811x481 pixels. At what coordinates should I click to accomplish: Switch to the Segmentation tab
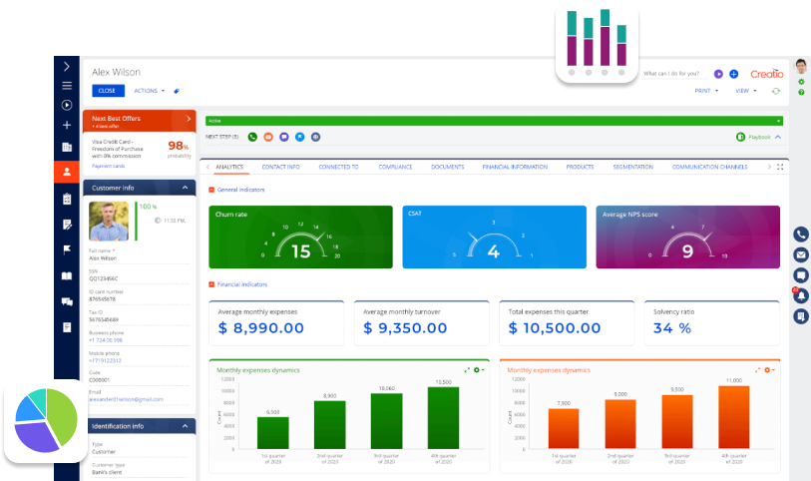[633, 167]
